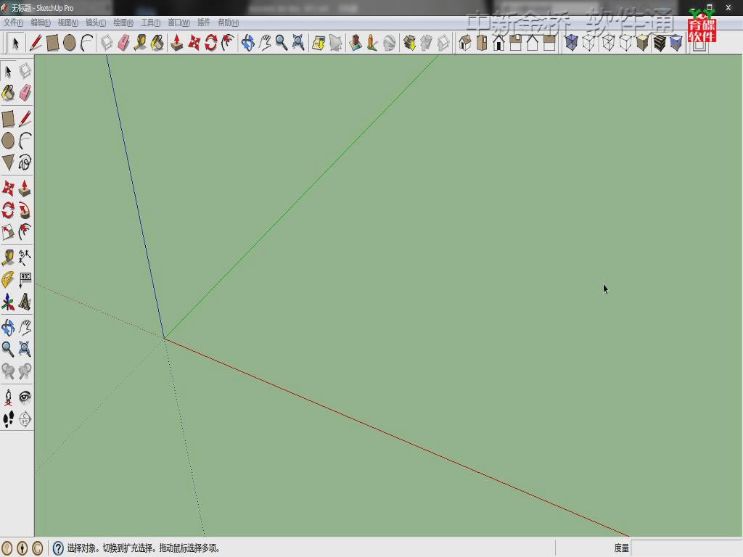Image resolution: width=743 pixels, height=557 pixels.
Task: Activate the Follow Me tool
Action: coord(25,210)
